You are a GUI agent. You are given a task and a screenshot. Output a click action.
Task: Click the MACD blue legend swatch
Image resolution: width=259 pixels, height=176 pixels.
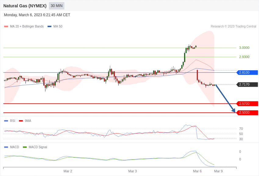(6, 147)
